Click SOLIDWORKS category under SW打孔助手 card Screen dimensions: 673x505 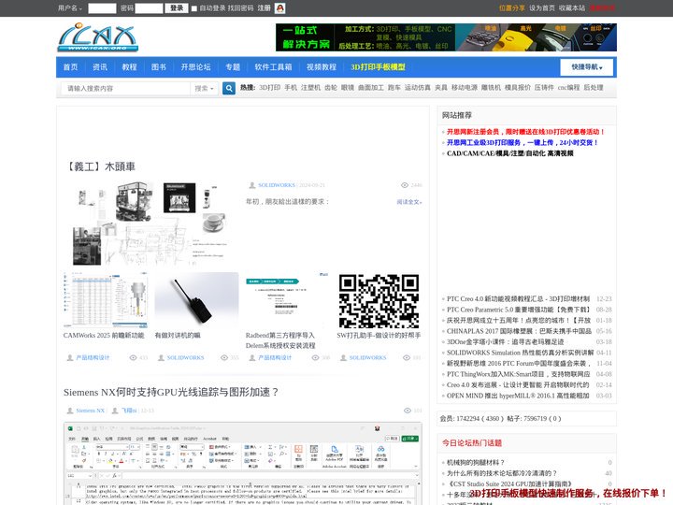click(368, 357)
